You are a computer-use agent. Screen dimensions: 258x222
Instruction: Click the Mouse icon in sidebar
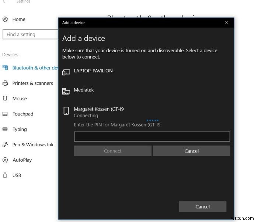click(x=5, y=99)
